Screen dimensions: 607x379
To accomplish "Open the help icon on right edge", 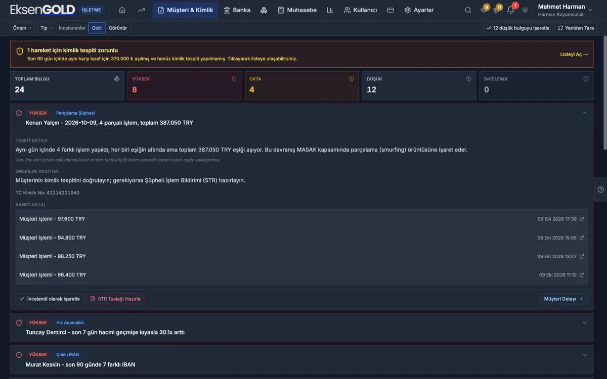I will click(601, 189).
